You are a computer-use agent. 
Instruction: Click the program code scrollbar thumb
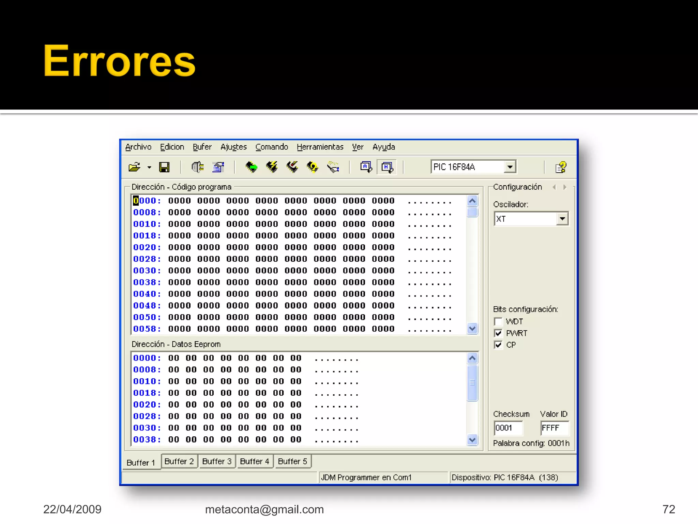472,212
